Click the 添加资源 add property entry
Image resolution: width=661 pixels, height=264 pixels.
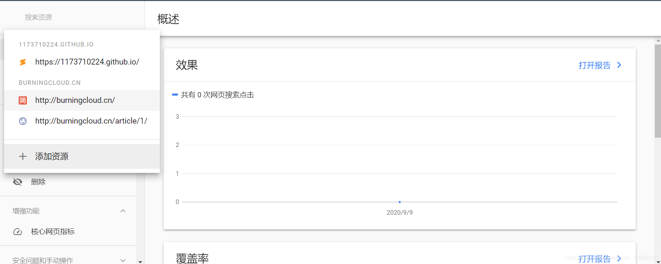coord(82,156)
